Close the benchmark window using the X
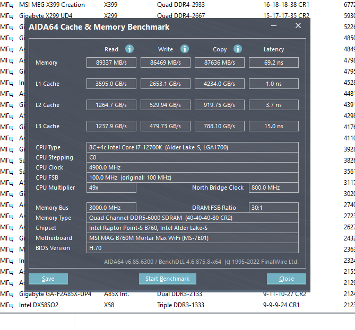Image resolution: width=355 pixels, height=330 pixels. point(298,26)
